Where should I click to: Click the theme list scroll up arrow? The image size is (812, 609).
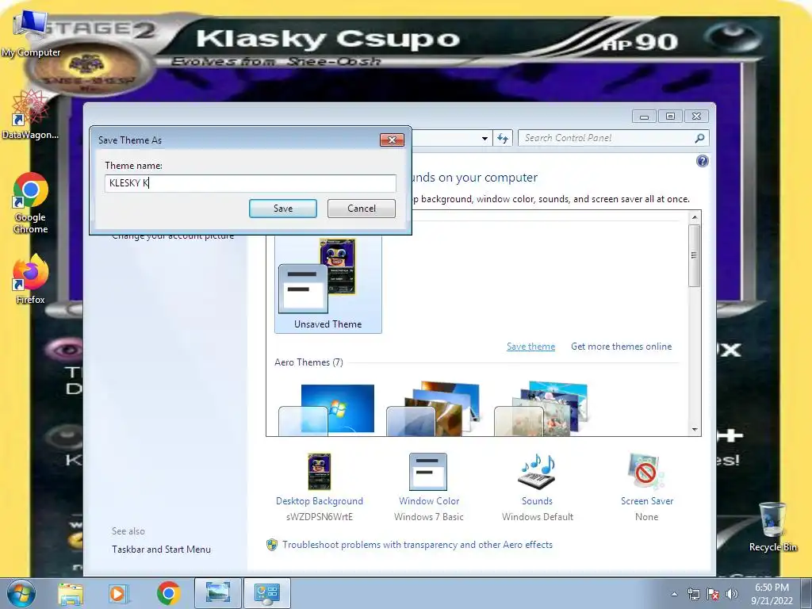(x=695, y=217)
